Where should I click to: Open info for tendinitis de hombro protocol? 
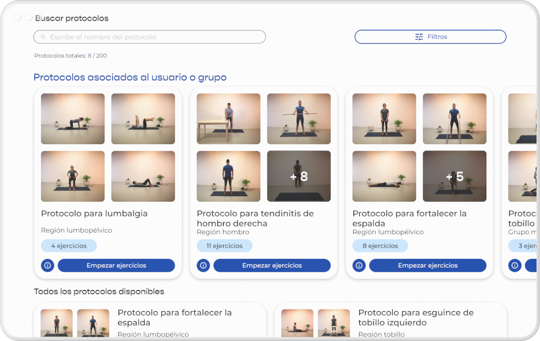[203, 265]
